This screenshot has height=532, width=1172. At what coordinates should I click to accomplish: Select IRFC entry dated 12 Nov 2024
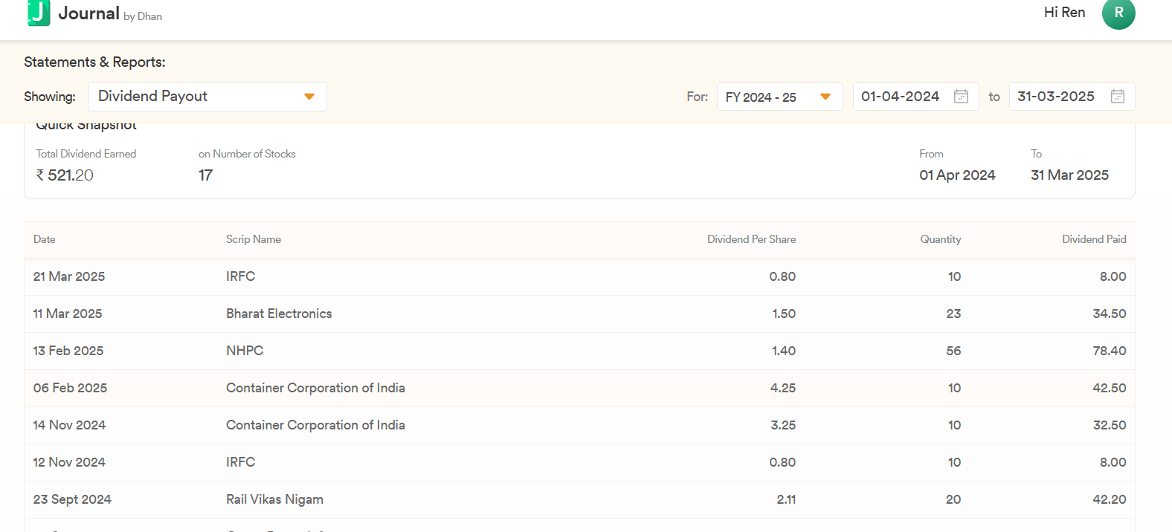coord(240,462)
